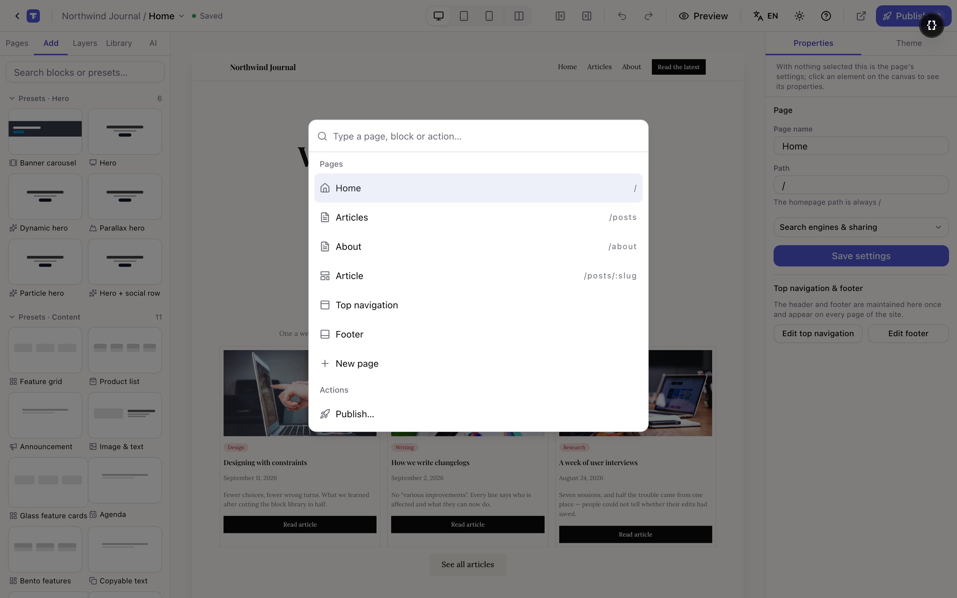Expand Search engines & sharing section
Image resolution: width=957 pixels, height=598 pixels.
861,227
